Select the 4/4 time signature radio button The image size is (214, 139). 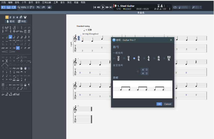click(x=144, y=58)
